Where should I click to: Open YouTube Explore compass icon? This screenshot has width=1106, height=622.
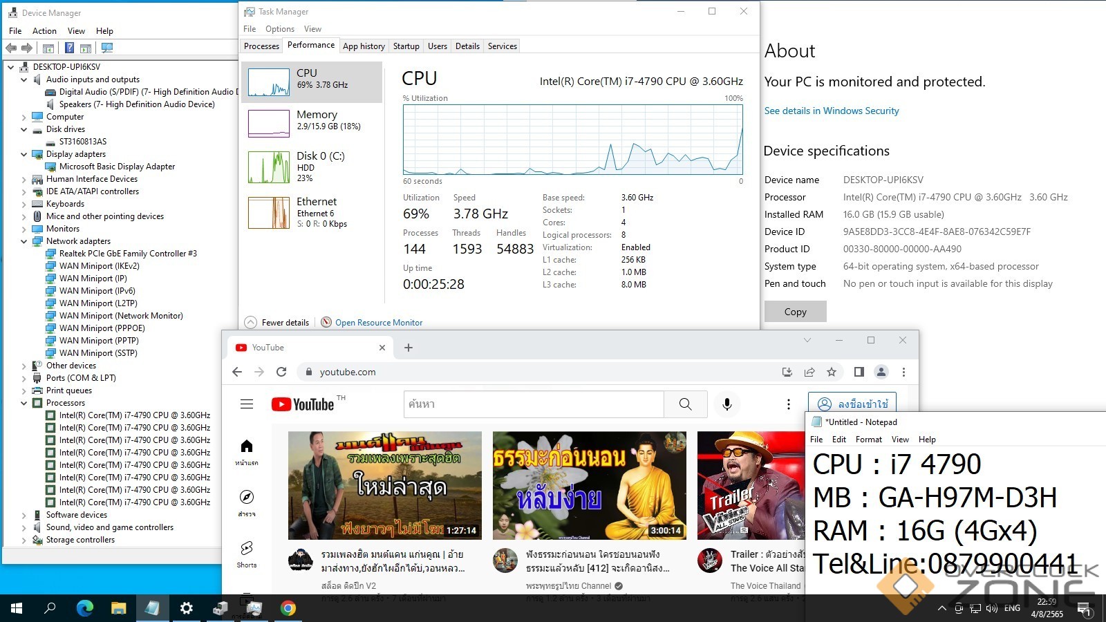pyautogui.click(x=247, y=504)
